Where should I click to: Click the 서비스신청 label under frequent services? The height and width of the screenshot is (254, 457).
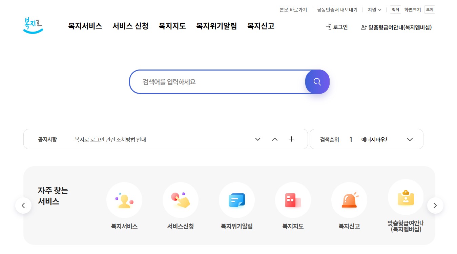181,226
